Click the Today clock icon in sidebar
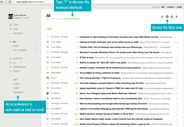Image resolution: width=184 pixels, height=127 pixels. point(10,25)
